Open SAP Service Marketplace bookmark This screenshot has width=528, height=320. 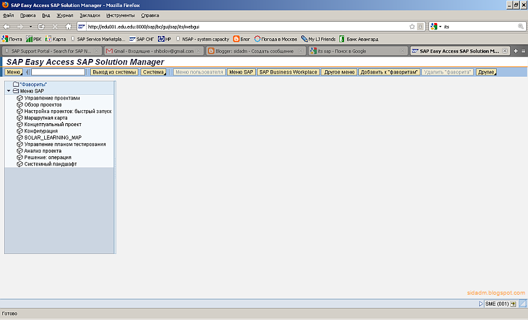tap(98, 39)
